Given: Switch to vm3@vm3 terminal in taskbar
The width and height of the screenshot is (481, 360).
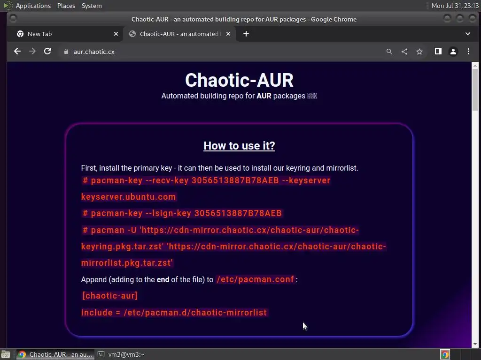Looking at the screenshot, I should tap(121, 354).
